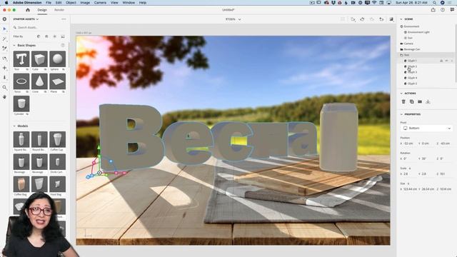Open the assets panel more options ellipsis
457x257 pixels.
64,19
